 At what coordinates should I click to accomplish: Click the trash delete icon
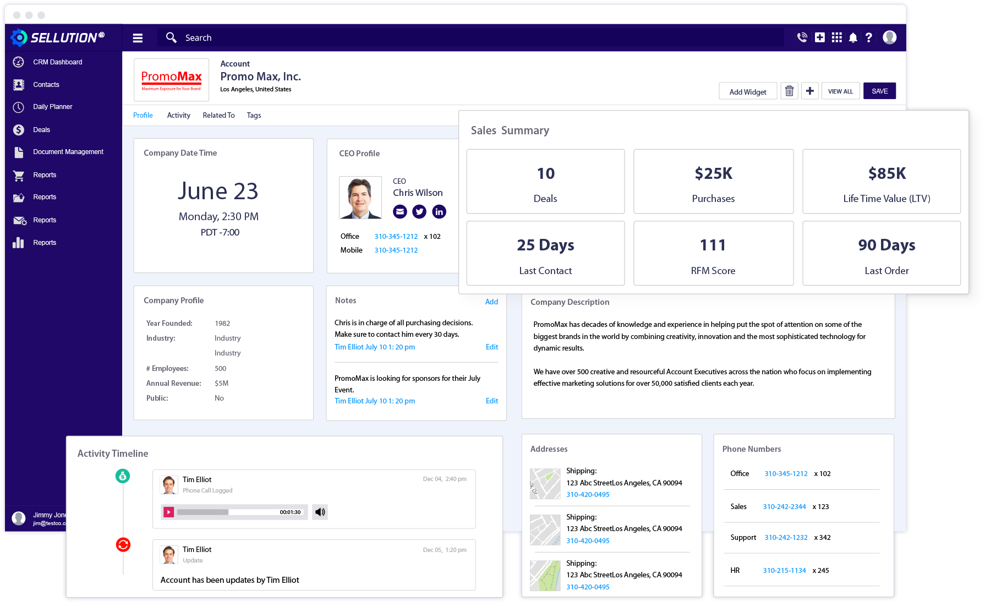pyautogui.click(x=789, y=91)
